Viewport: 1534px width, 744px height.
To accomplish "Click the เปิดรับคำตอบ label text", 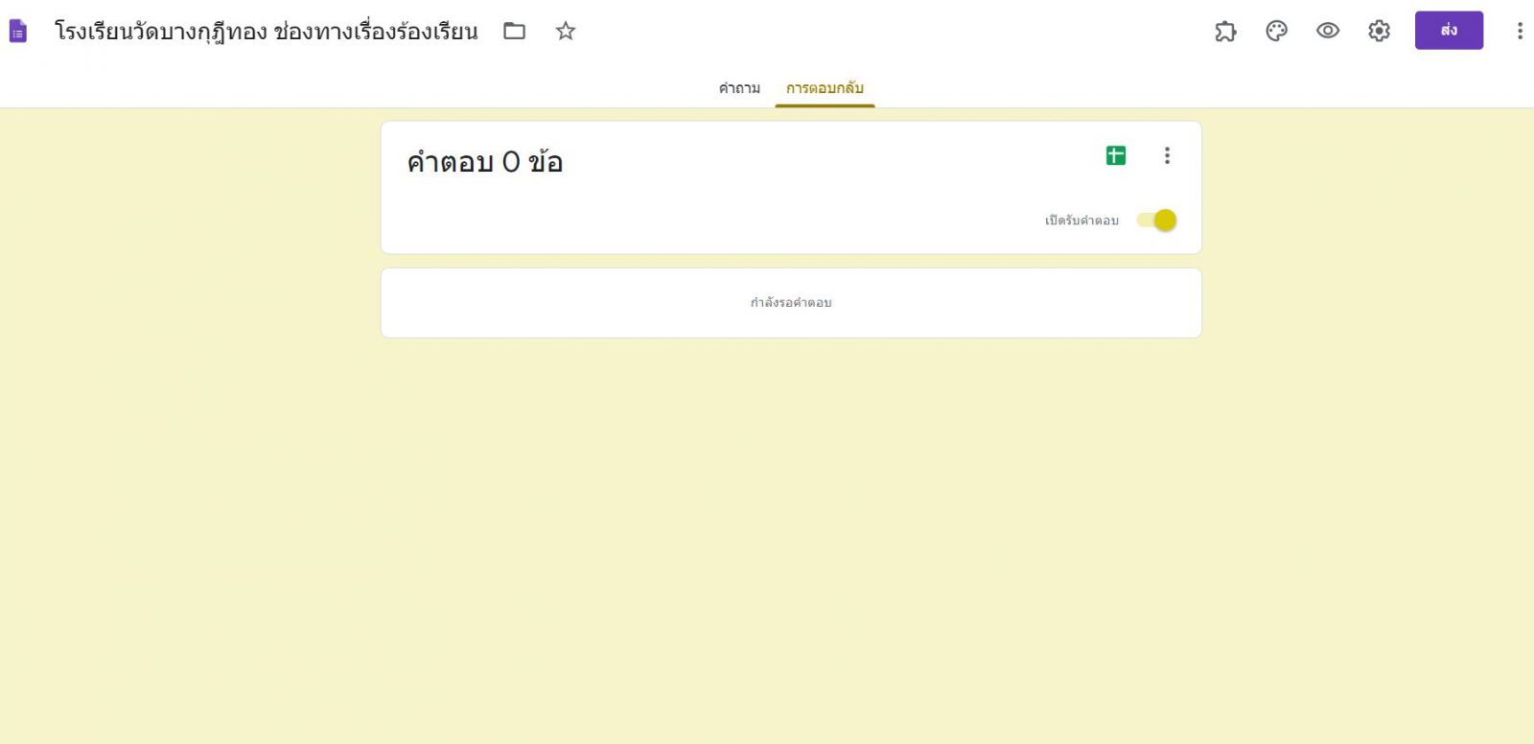I will [x=1081, y=221].
